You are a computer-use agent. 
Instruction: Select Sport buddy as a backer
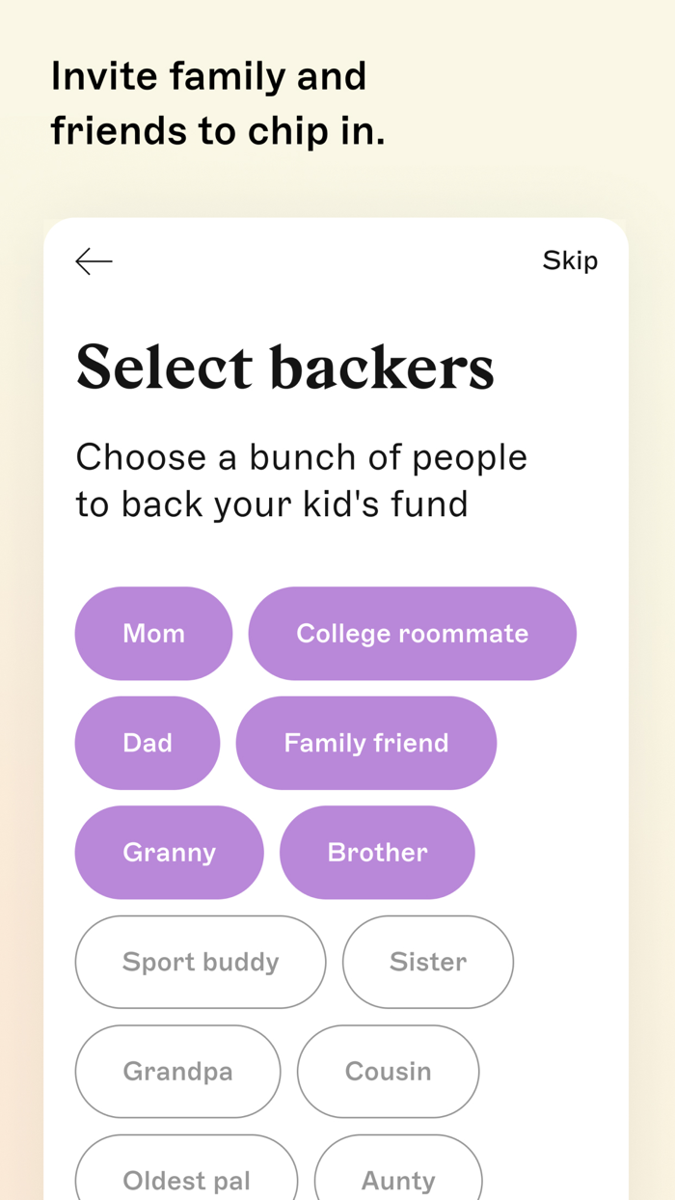(201, 962)
